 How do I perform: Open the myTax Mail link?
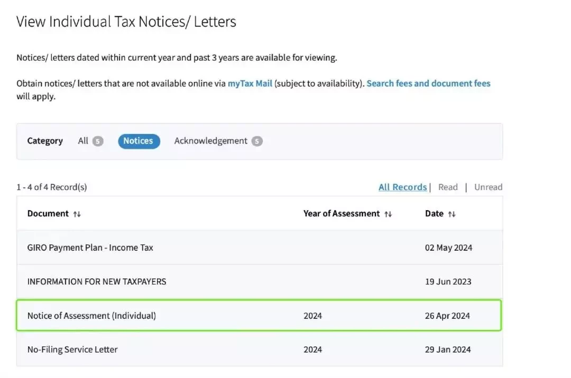tap(250, 83)
